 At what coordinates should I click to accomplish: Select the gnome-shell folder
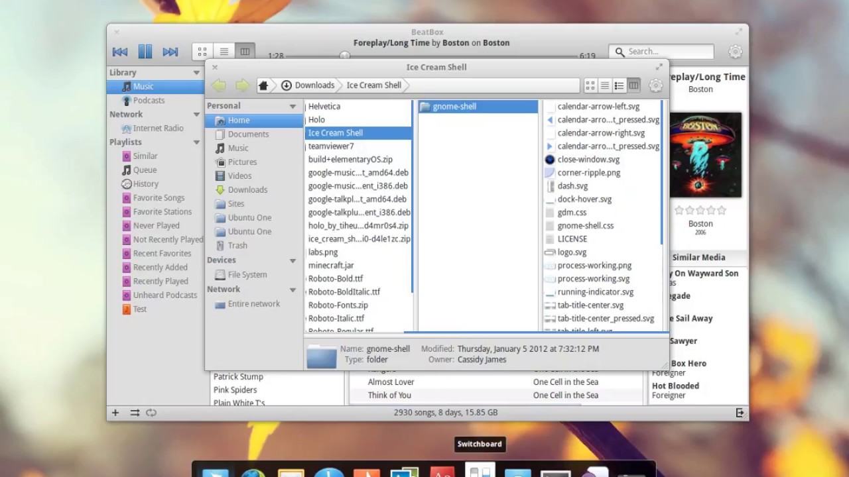click(478, 106)
